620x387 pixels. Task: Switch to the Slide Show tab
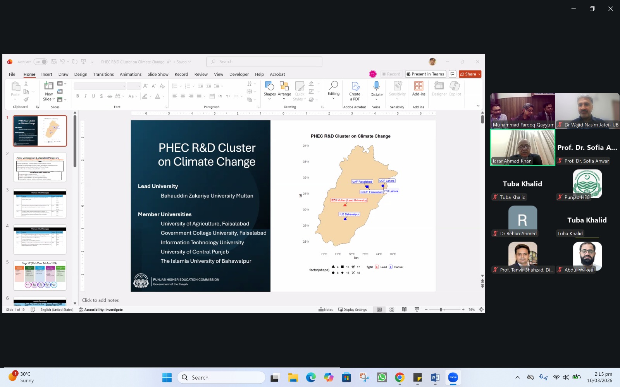158,74
